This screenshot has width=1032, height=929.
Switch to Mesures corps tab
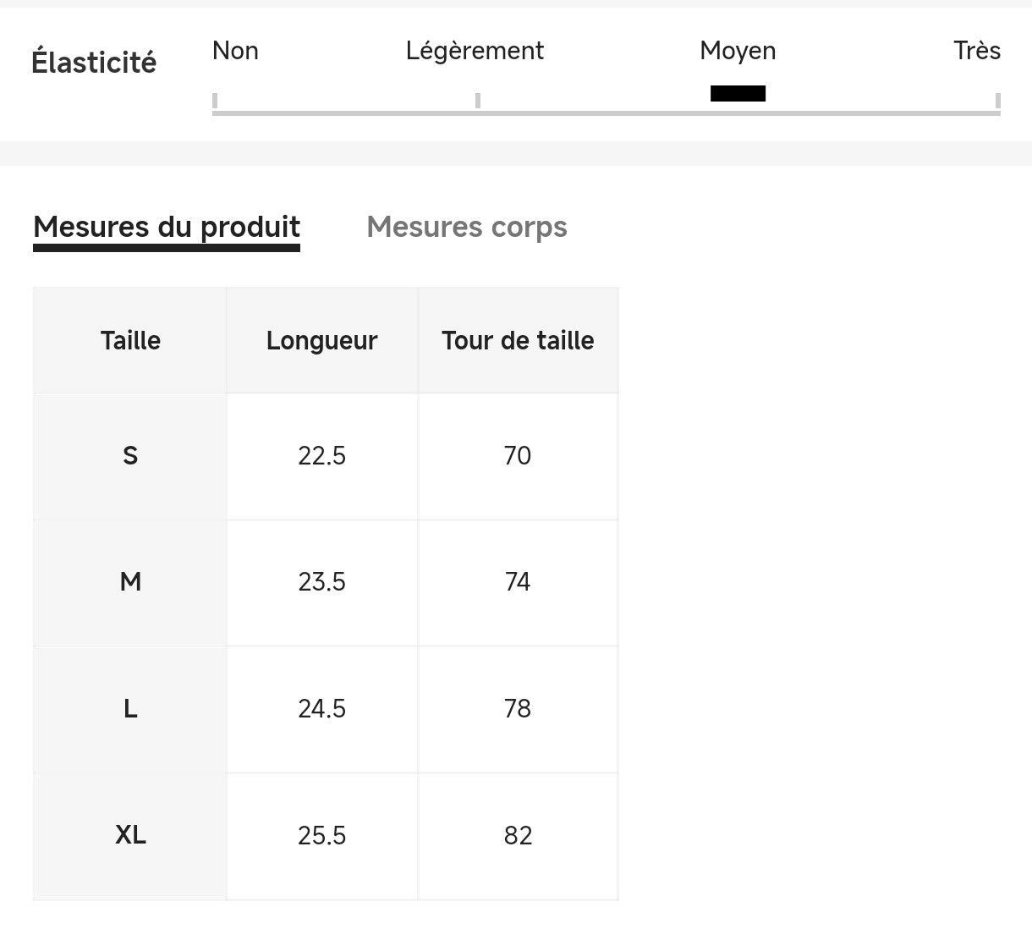coord(466,227)
